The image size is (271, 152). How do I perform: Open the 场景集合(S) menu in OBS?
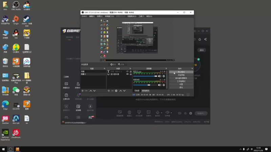pos(132,16)
